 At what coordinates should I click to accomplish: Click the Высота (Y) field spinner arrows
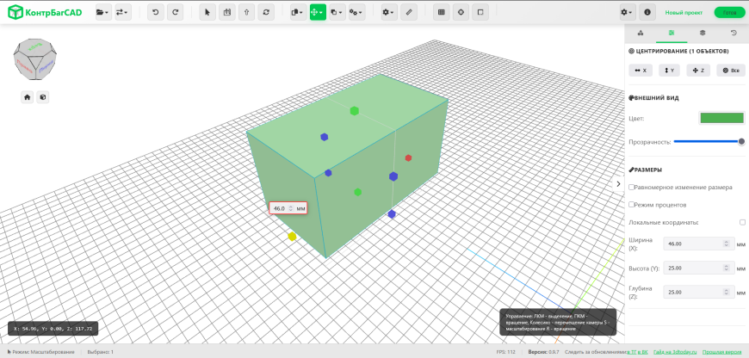[727, 268]
